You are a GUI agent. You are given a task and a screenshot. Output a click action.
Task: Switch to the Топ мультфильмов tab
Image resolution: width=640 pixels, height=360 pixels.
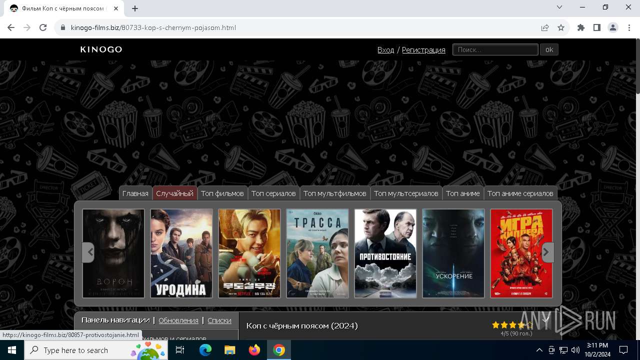click(334, 193)
